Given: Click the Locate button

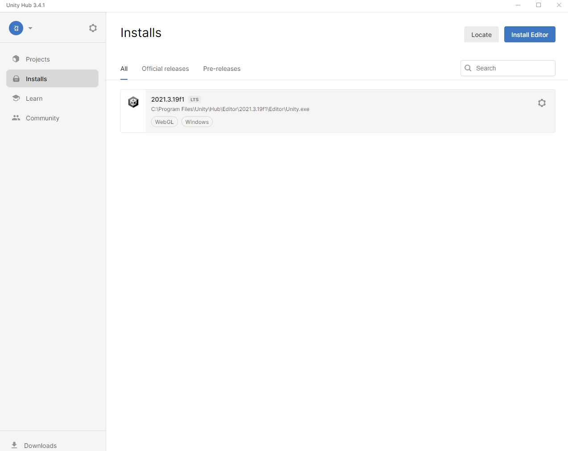Looking at the screenshot, I should click(x=482, y=34).
